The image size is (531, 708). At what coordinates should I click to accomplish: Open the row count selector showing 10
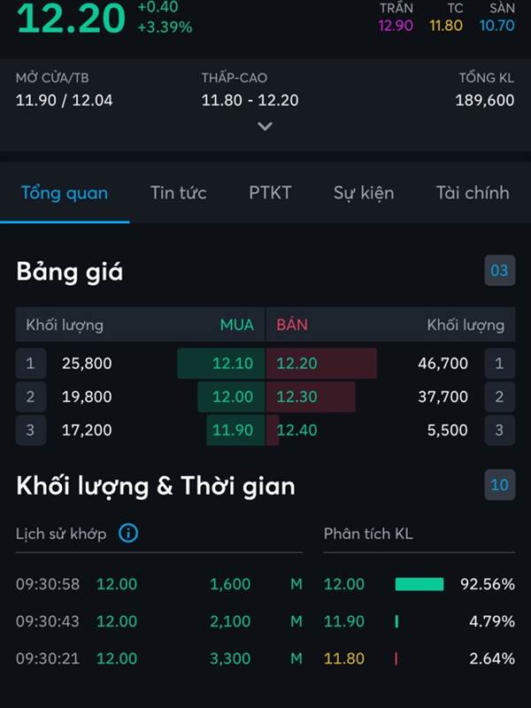[x=499, y=484]
